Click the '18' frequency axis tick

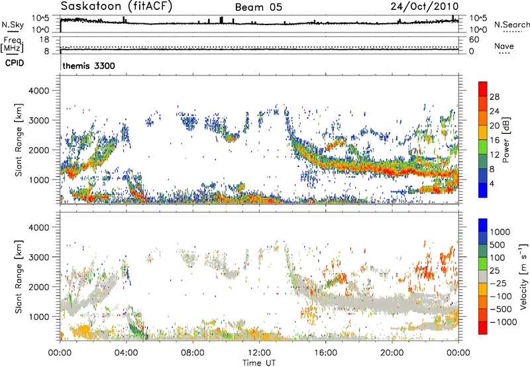coord(44,40)
